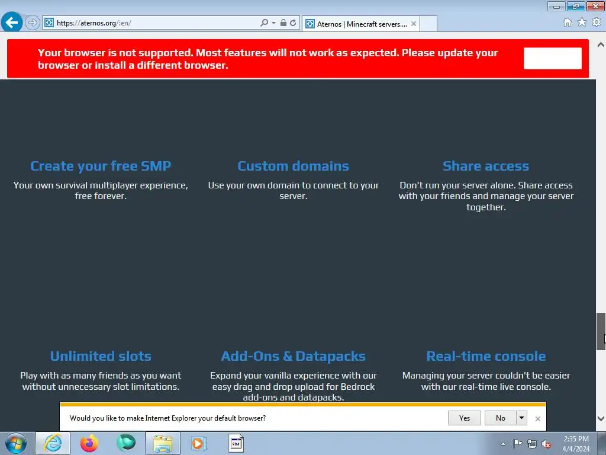Screen dimensions: 606x455
Task: Click the scrollbar down arrow
Action: coord(601,418)
